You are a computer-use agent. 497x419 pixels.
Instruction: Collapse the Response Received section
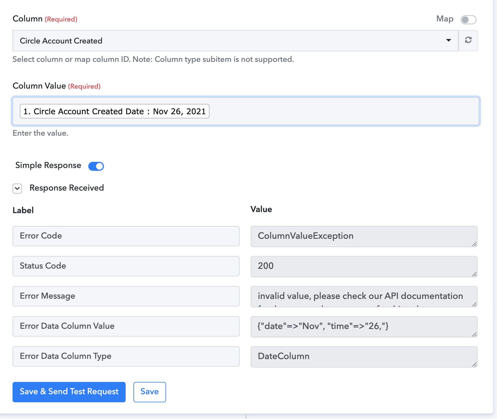(x=17, y=188)
